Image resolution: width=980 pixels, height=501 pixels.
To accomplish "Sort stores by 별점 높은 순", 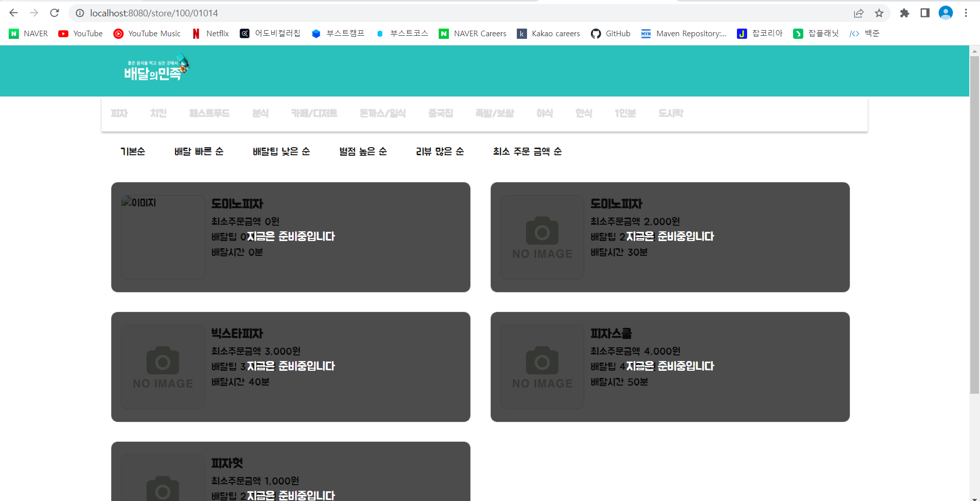I will pyautogui.click(x=363, y=151).
